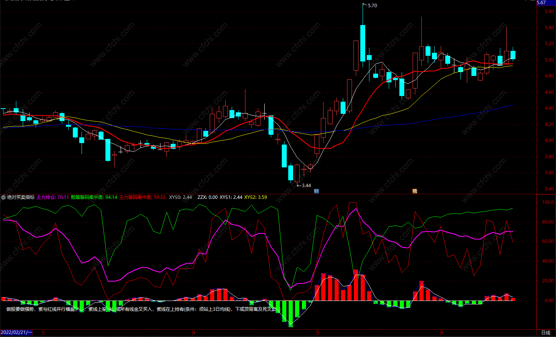556x337 pixels.
Task: Click the 绝对买卖指标 indicator name
Action: click(x=21, y=197)
